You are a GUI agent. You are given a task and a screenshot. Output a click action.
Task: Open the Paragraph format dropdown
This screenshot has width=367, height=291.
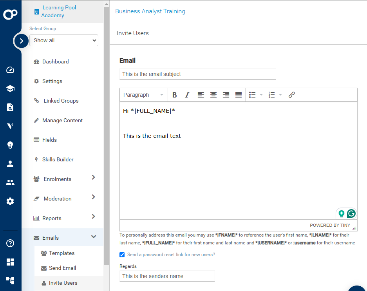pos(143,95)
